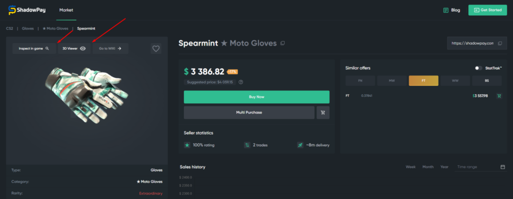
Task: Open the suggested price help icon
Action: pyautogui.click(x=241, y=82)
